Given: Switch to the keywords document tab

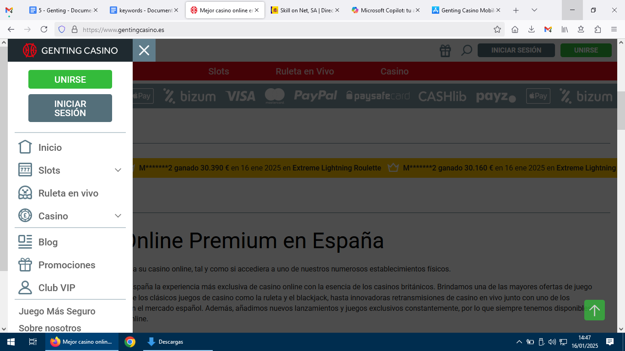Looking at the screenshot, I should [142, 10].
